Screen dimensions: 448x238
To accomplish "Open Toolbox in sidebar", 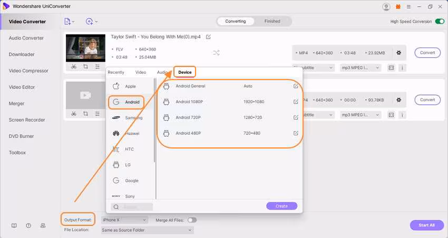I will [17, 152].
